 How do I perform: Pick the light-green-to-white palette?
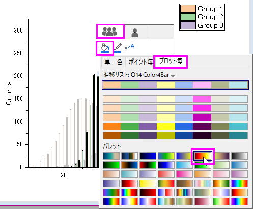[x=221, y=165]
